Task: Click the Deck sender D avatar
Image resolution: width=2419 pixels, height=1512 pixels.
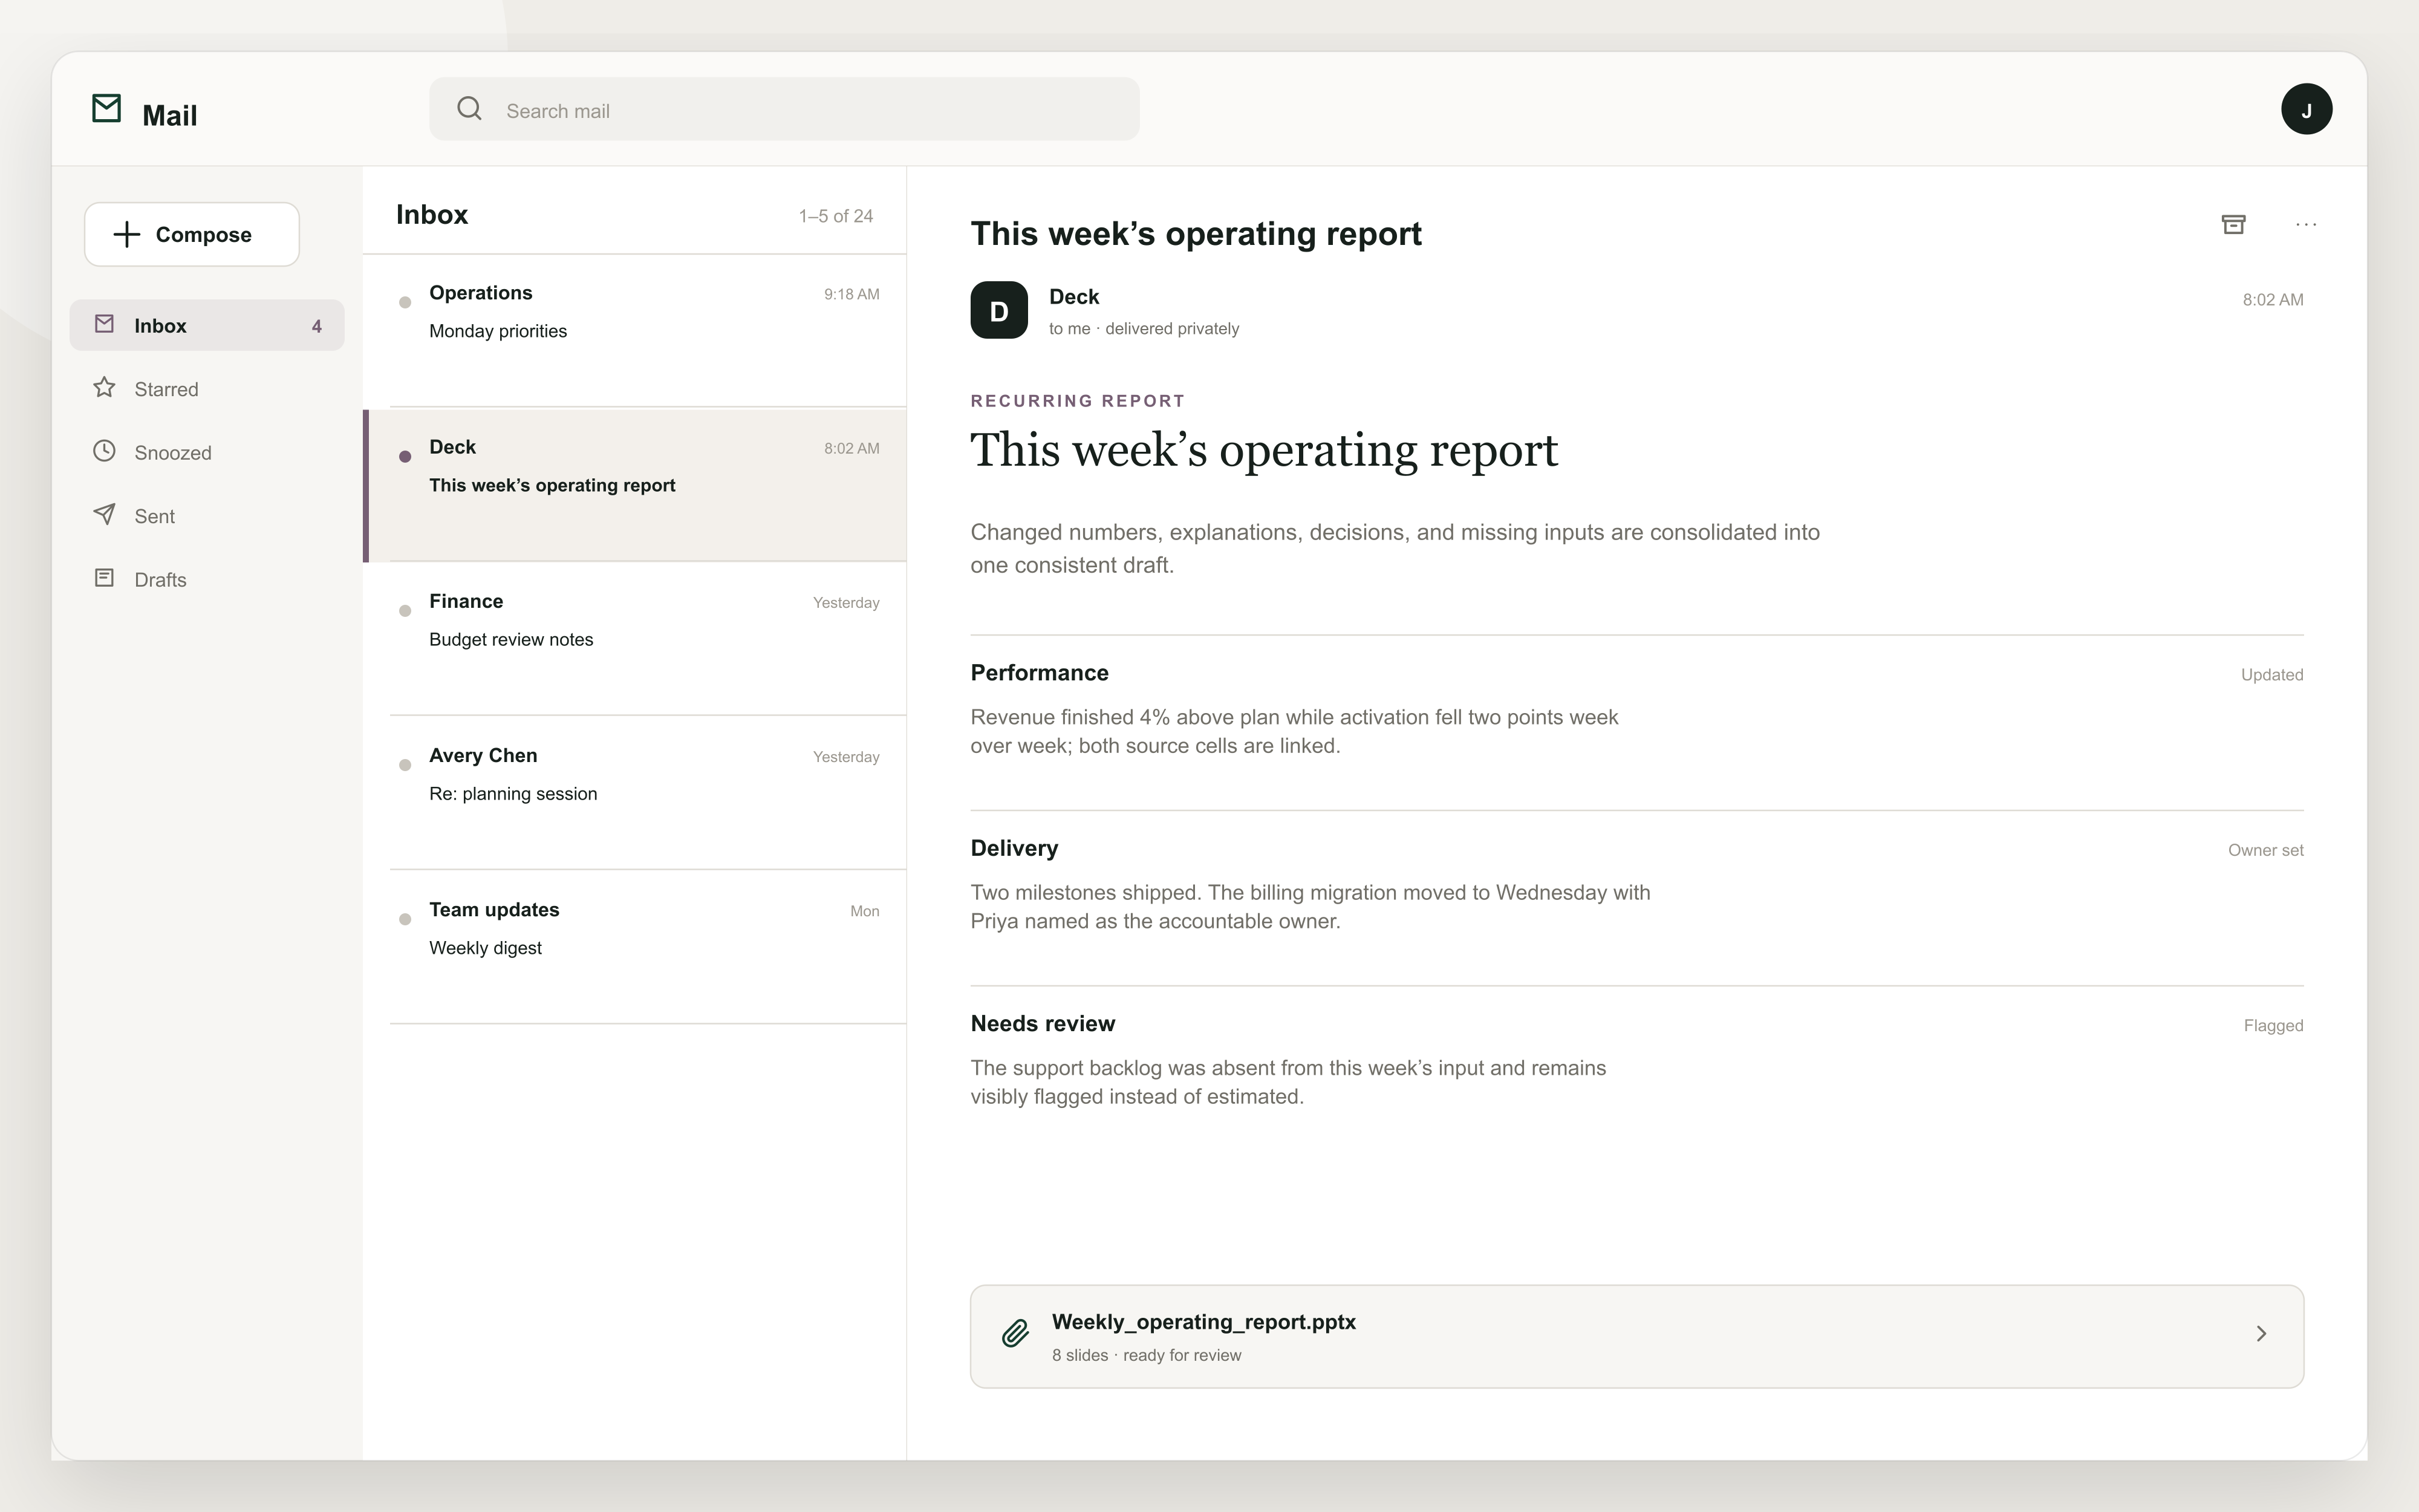Action: [x=998, y=310]
